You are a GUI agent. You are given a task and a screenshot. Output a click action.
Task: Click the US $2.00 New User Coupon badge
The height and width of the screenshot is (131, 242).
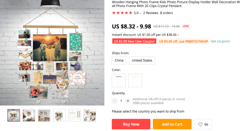135,41
